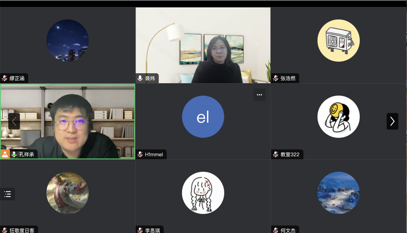Click the braided girl avatar of 李思琪
The height and width of the screenshot is (233, 407).
click(x=203, y=193)
